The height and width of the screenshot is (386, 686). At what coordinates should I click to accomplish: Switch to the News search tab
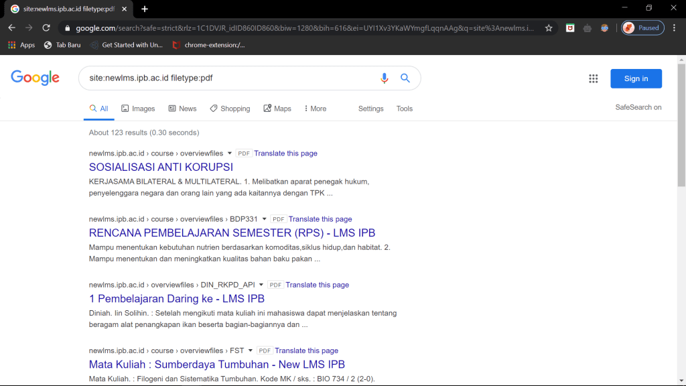pyautogui.click(x=182, y=109)
